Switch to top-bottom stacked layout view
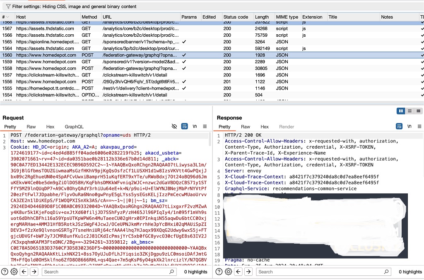This screenshot has height=280, width=424. pos(410,111)
